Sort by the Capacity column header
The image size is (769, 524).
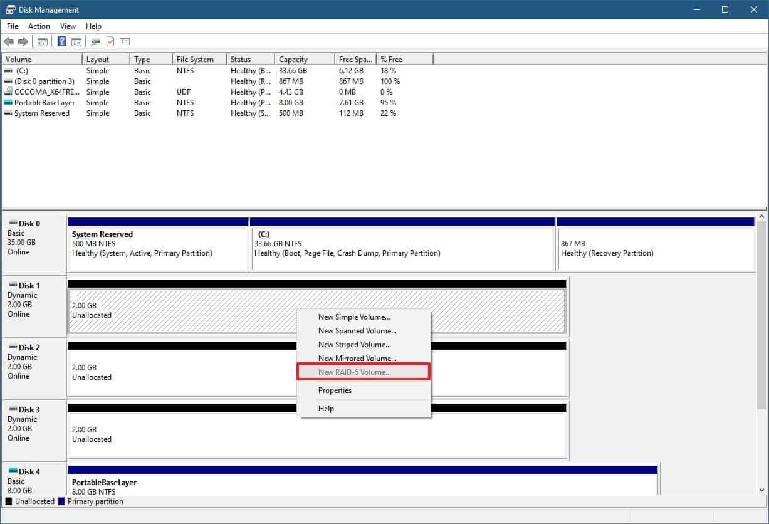coord(305,60)
